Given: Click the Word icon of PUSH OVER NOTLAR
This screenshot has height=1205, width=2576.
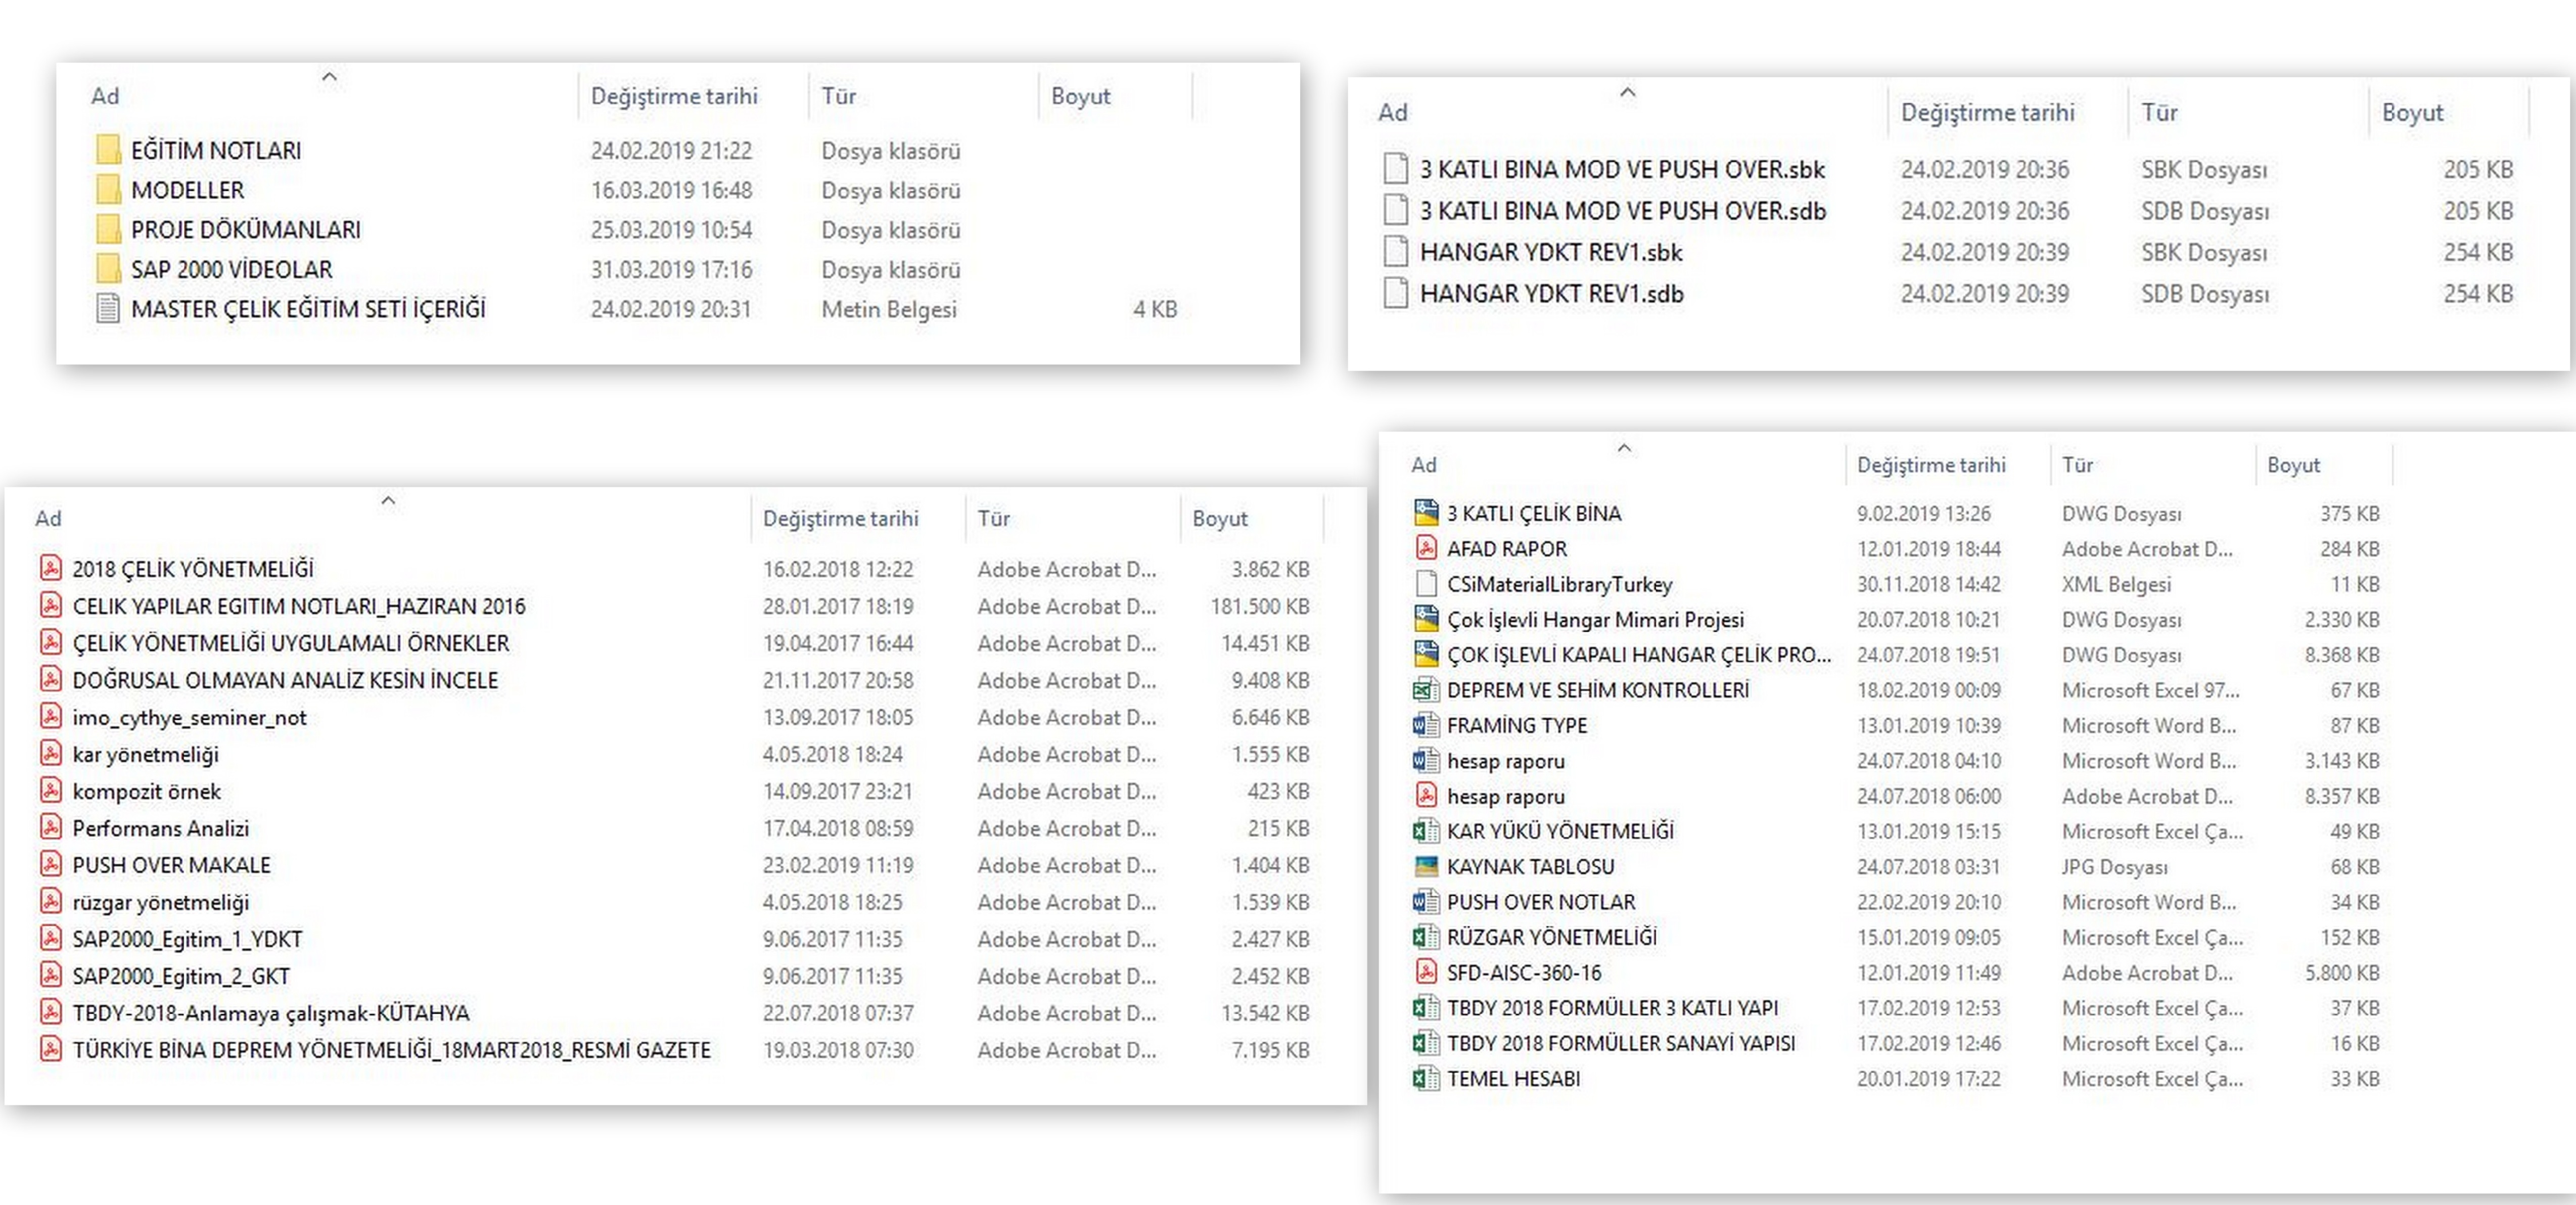Looking at the screenshot, I should [x=1426, y=901].
